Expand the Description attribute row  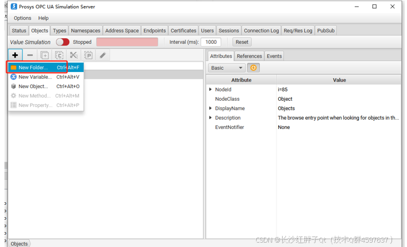210,117
